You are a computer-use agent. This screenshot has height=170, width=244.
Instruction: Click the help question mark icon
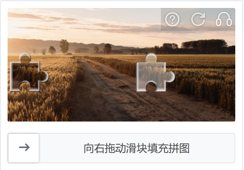[172, 19]
